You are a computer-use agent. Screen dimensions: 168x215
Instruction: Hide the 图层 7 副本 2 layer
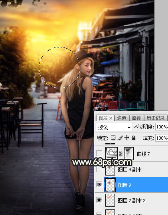click(99, 200)
